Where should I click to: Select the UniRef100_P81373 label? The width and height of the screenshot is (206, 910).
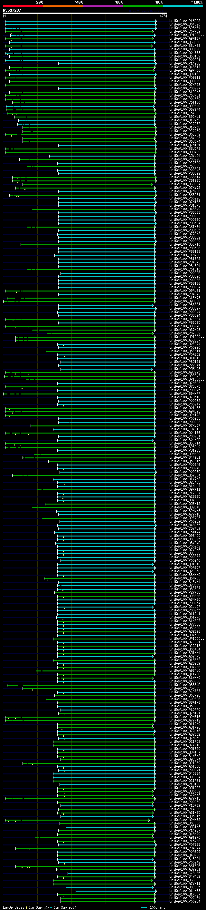185,205
